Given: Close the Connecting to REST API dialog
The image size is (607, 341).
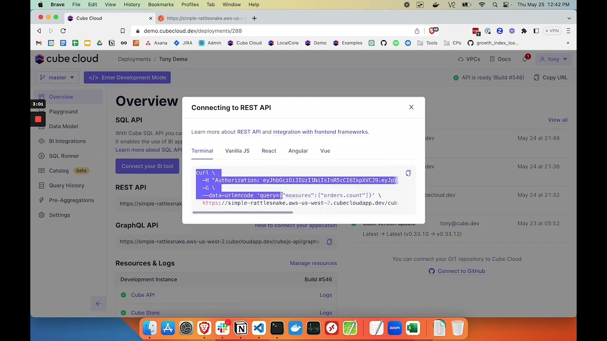Looking at the screenshot, I should [411, 108].
